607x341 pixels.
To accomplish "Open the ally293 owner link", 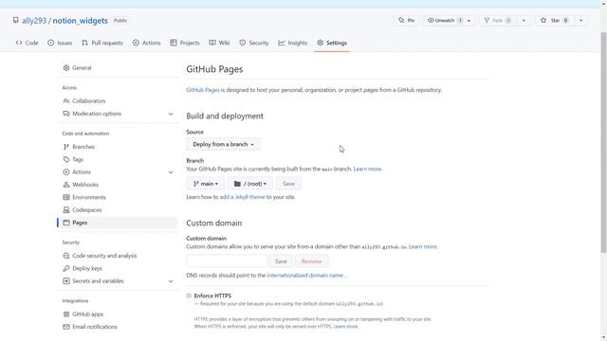I will click(34, 21).
